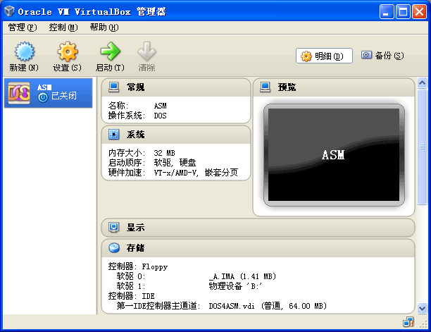Click the greyed Discard (清除) arrow icon
This screenshot has height=332, width=431.
(146, 51)
